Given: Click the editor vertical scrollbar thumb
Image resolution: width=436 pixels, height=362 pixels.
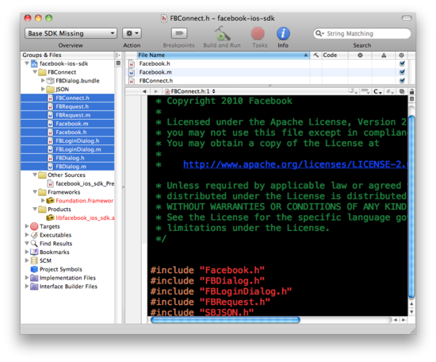Looking at the screenshot, I should pyautogui.click(x=411, y=206).
